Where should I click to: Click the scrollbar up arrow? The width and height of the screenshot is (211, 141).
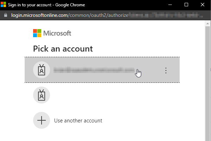click(207, 23)
